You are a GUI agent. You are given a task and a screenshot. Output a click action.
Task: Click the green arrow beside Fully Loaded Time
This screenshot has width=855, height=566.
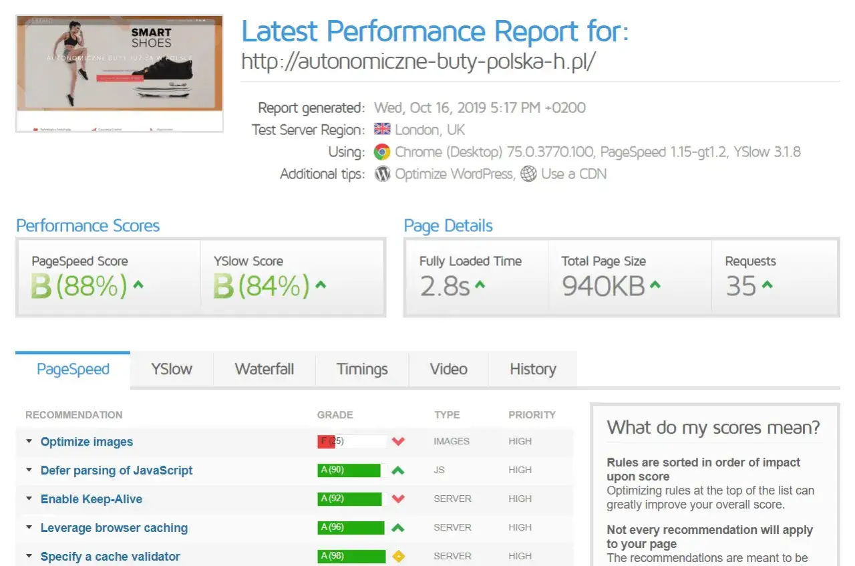click(x=480, y=285)
